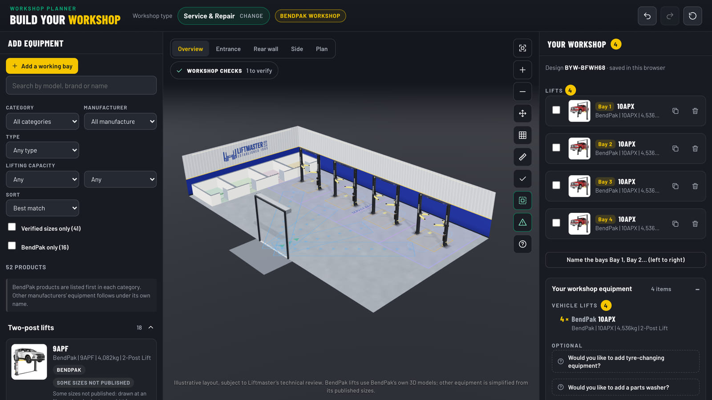This screenshot has height=400, width=712.
Task: Click the reset workshop circular arrow icon
Action: pos(692,16)
